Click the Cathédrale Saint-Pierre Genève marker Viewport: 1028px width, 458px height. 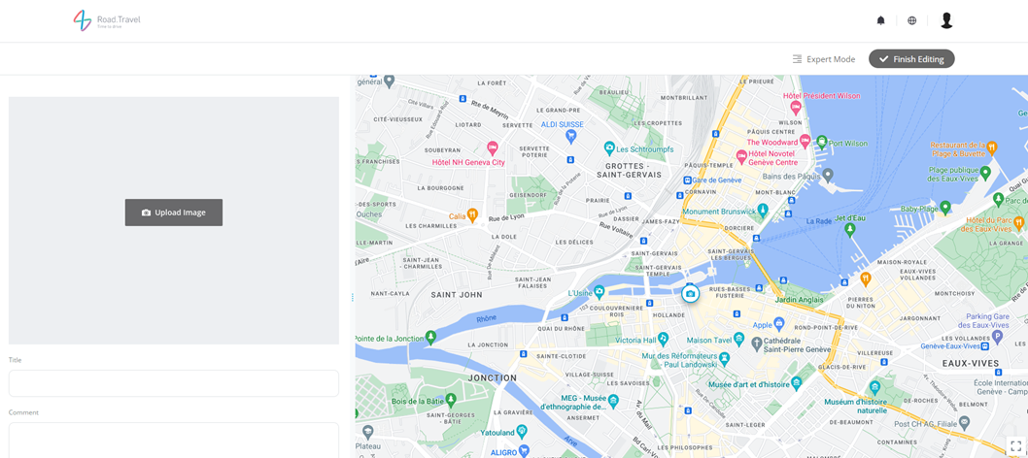(x=757, y=343)
